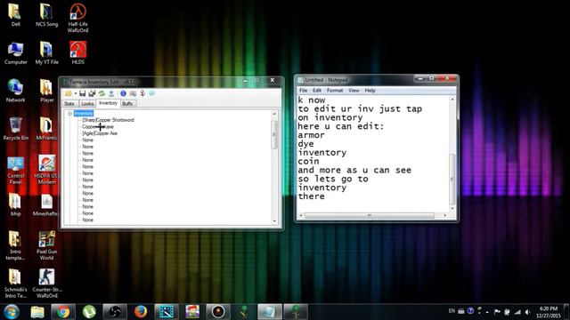Select the Player desktop folder
This screenshot has height=320, width=570.
(46, 91)
